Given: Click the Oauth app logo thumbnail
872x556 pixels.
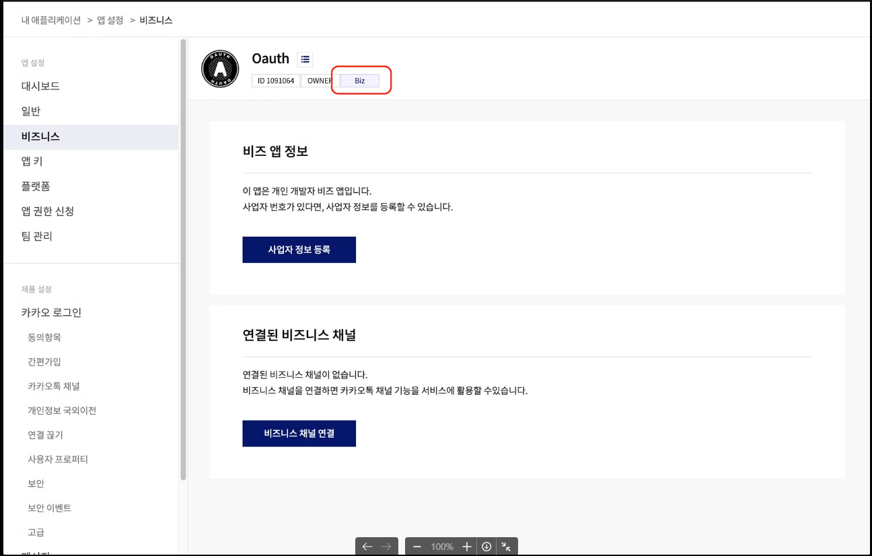Looking at the screenshot, I should click(220, 69).
